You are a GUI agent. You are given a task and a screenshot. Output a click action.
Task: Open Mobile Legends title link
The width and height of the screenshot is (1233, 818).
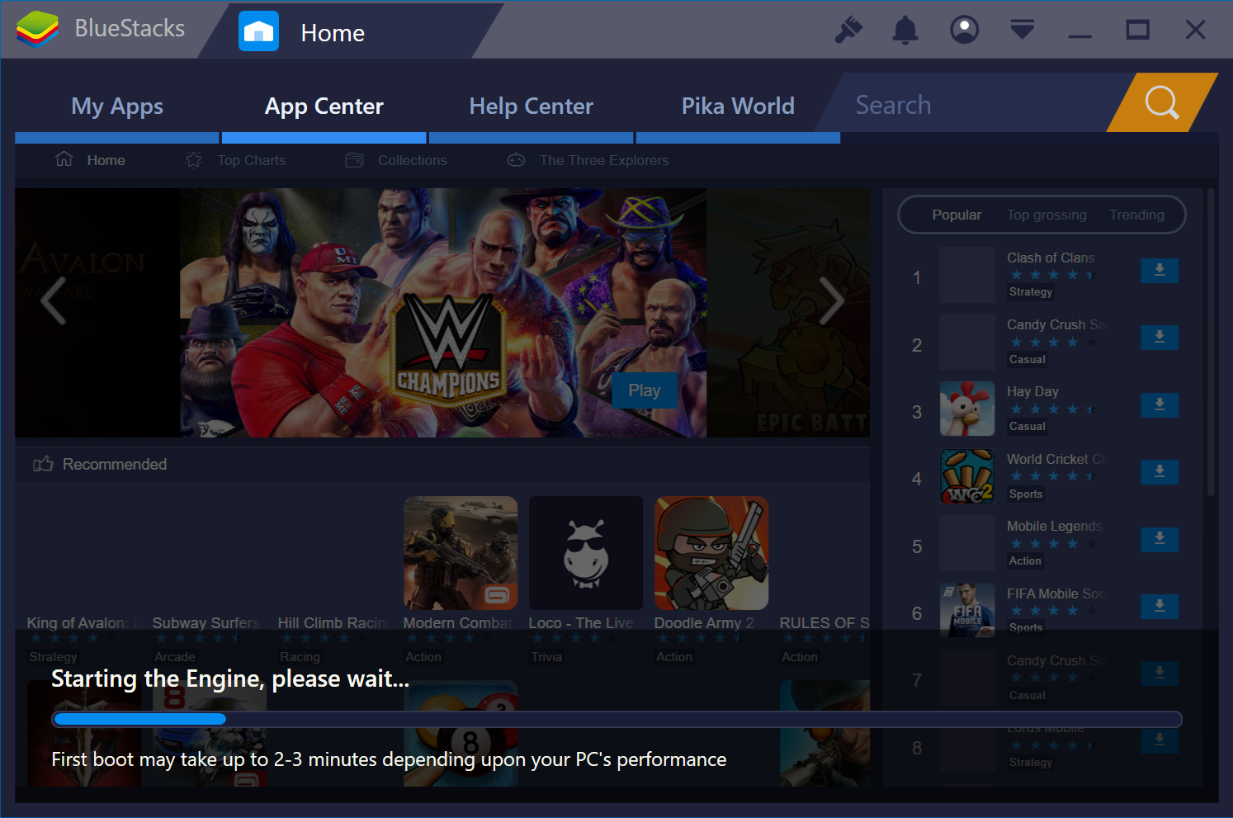coord(1054,526)
